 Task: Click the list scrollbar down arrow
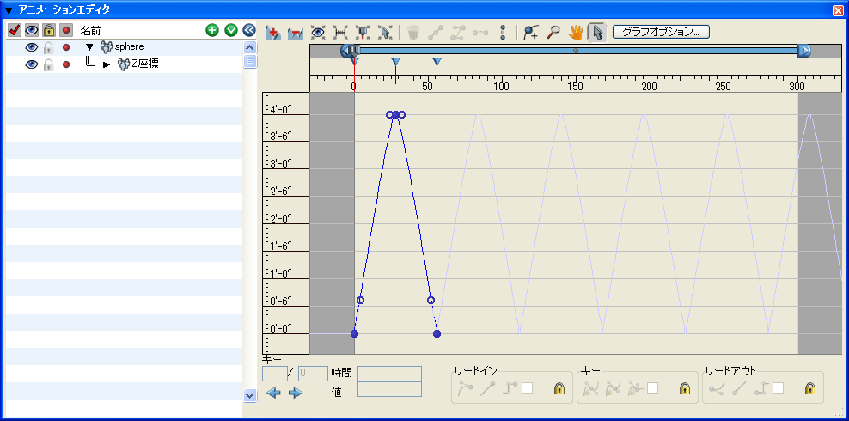[x=249, y=395]
